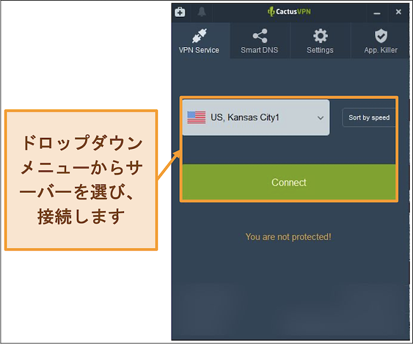Open the Settings tab

(320, 41)
